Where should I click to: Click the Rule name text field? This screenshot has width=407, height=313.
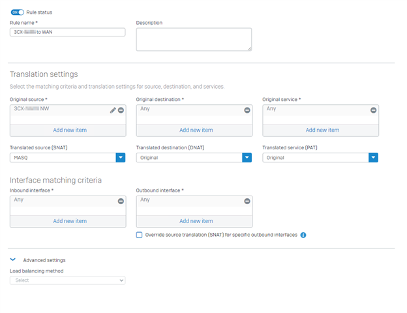(x=67, y=32)
